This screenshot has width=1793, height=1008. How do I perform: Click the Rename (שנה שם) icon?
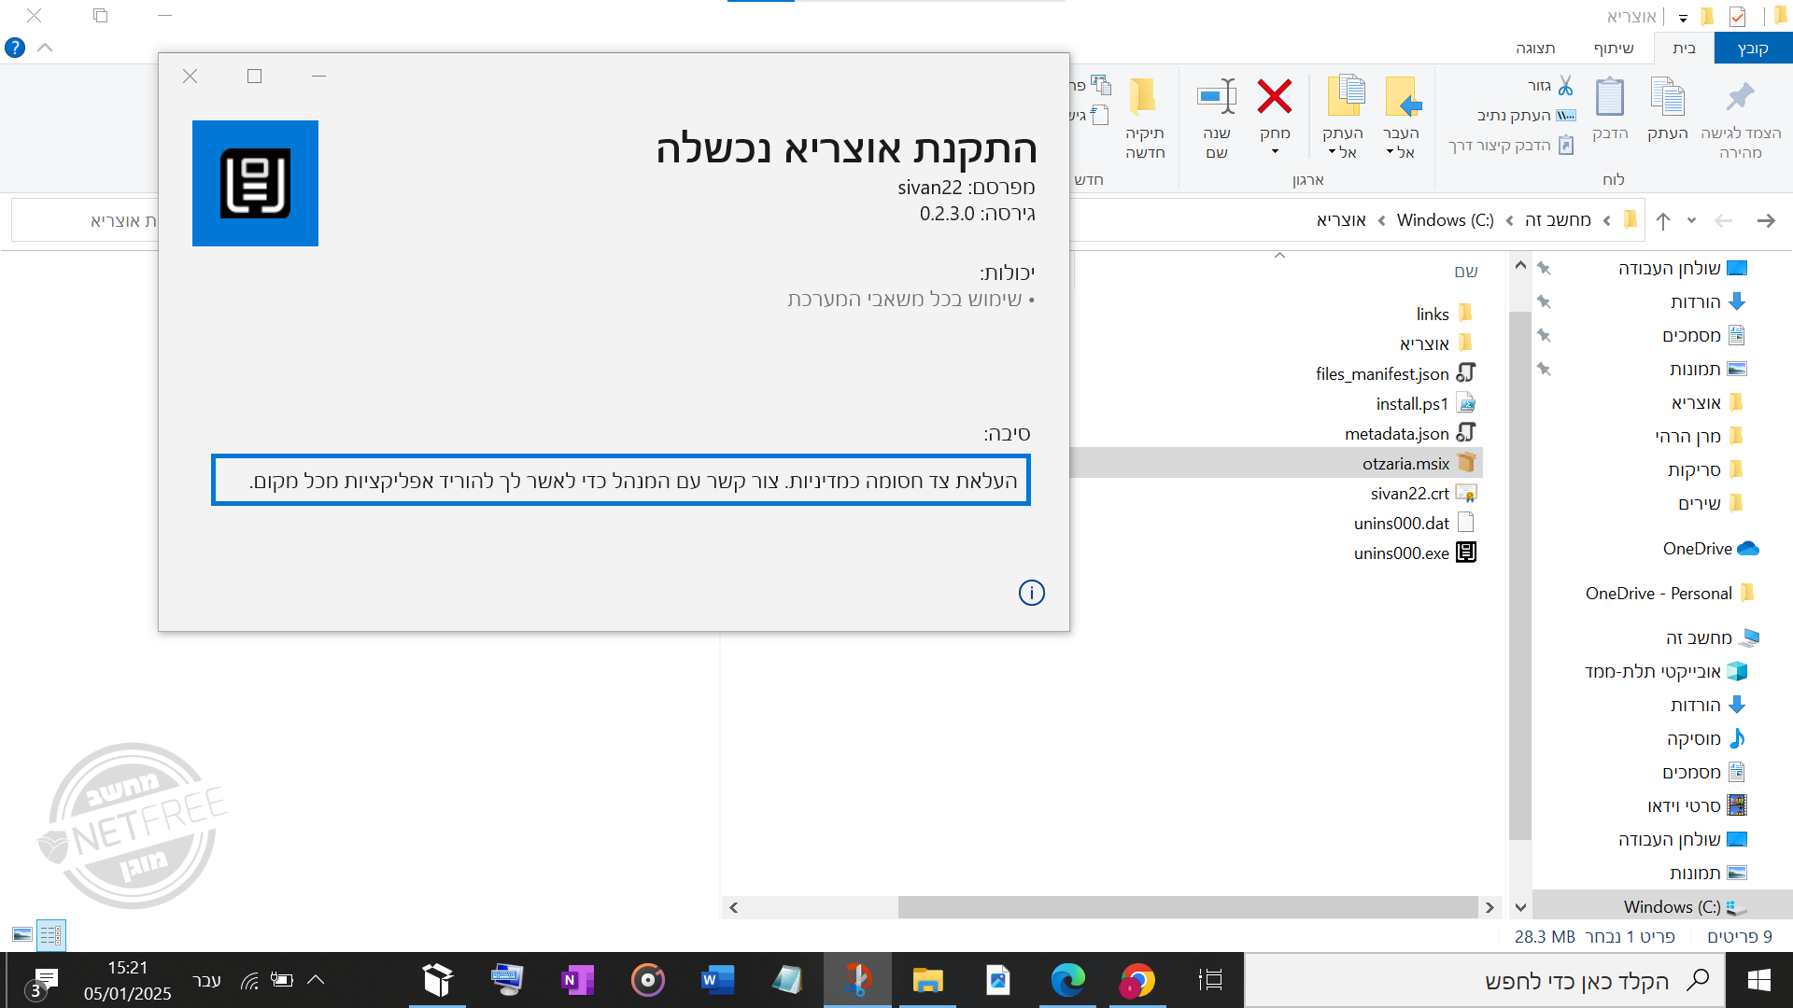click(x=1217, y=97)
